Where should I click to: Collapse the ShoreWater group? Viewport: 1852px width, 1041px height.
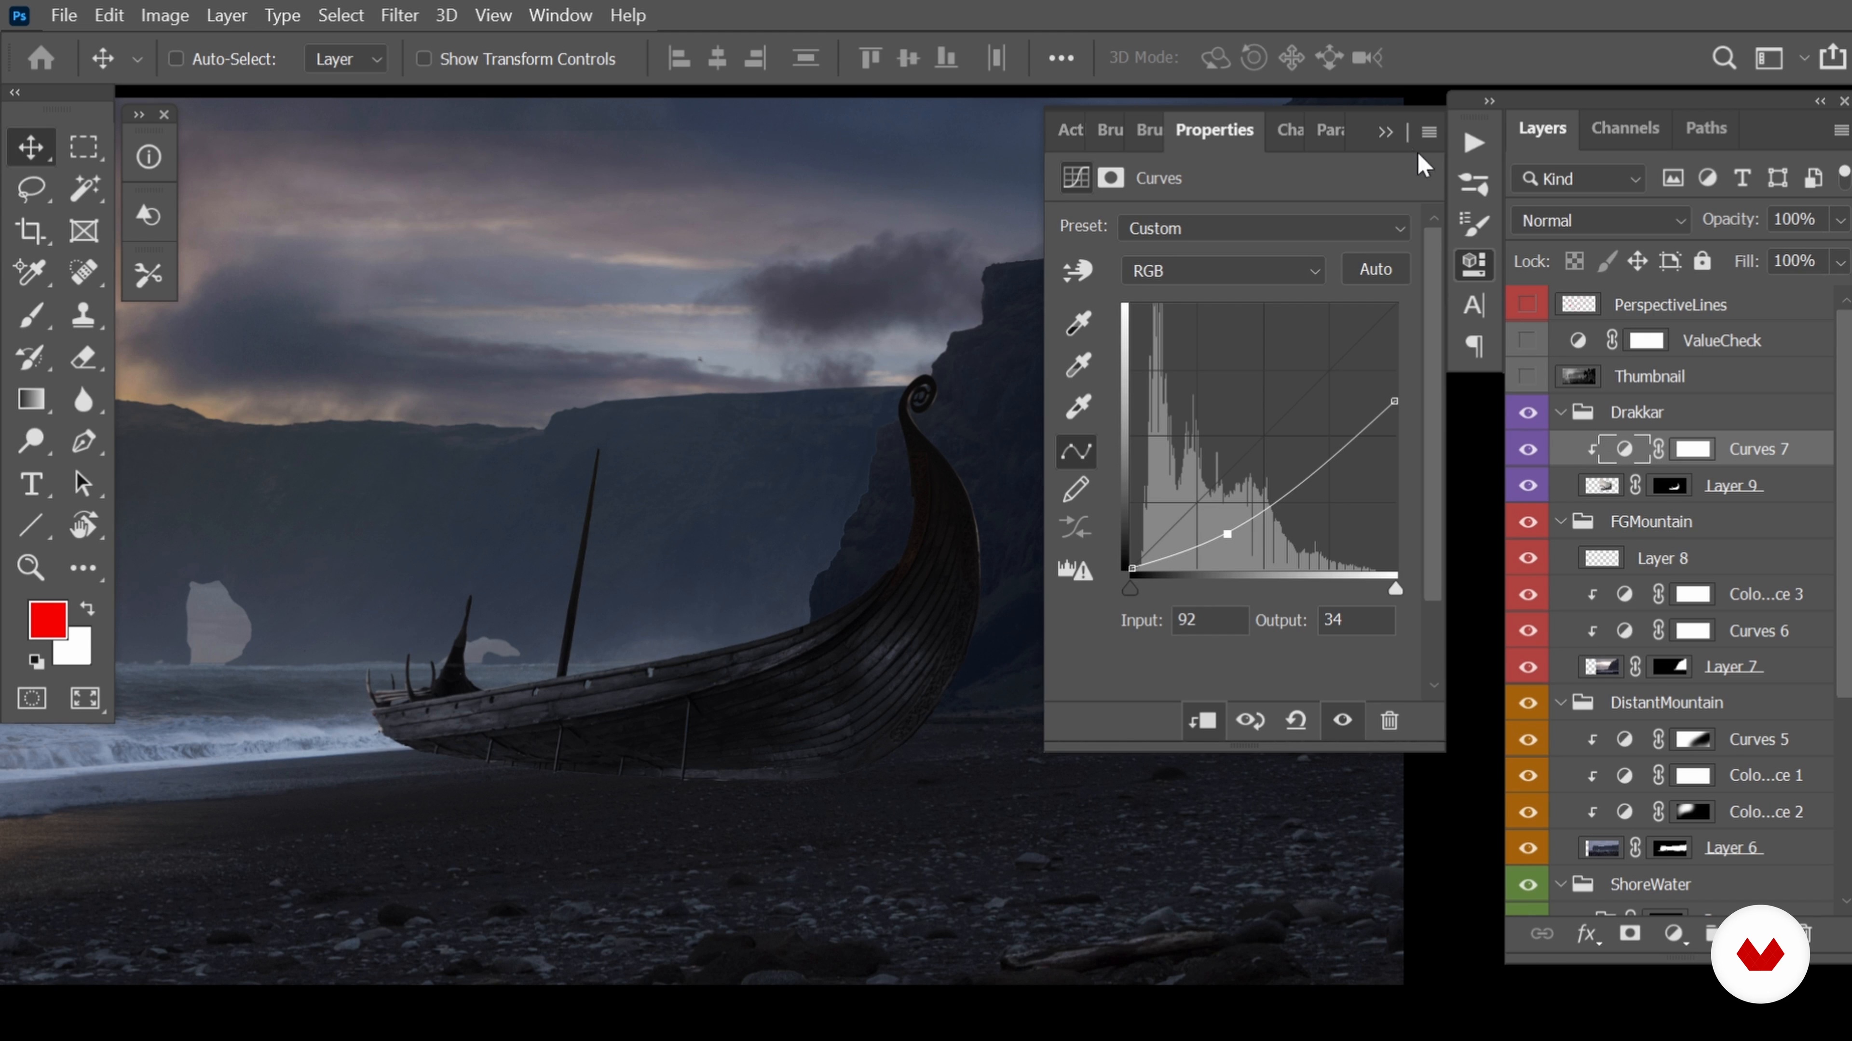1561,884
